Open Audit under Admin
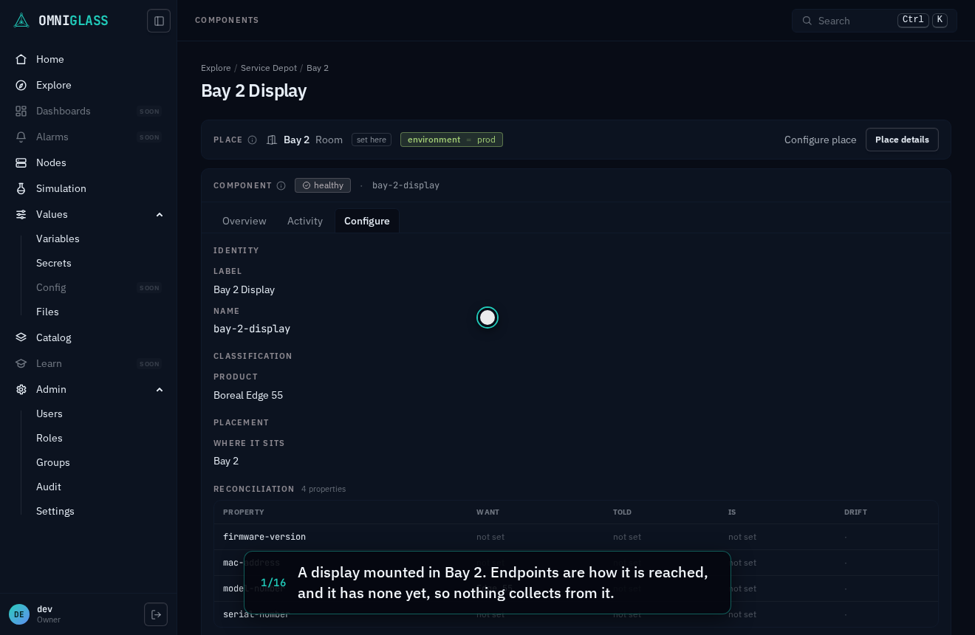 49,487
